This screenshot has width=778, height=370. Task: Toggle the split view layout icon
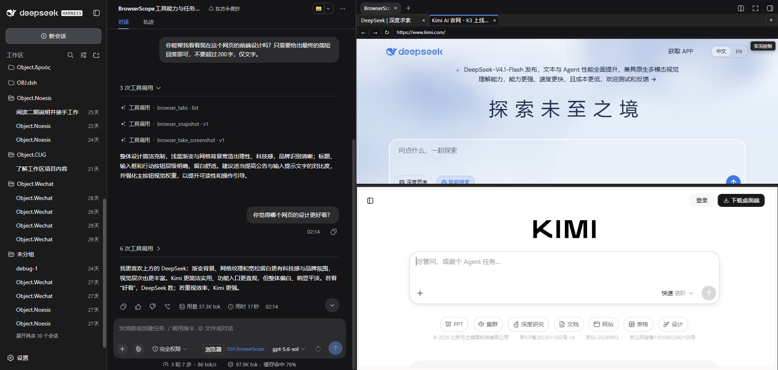(741, 8)
